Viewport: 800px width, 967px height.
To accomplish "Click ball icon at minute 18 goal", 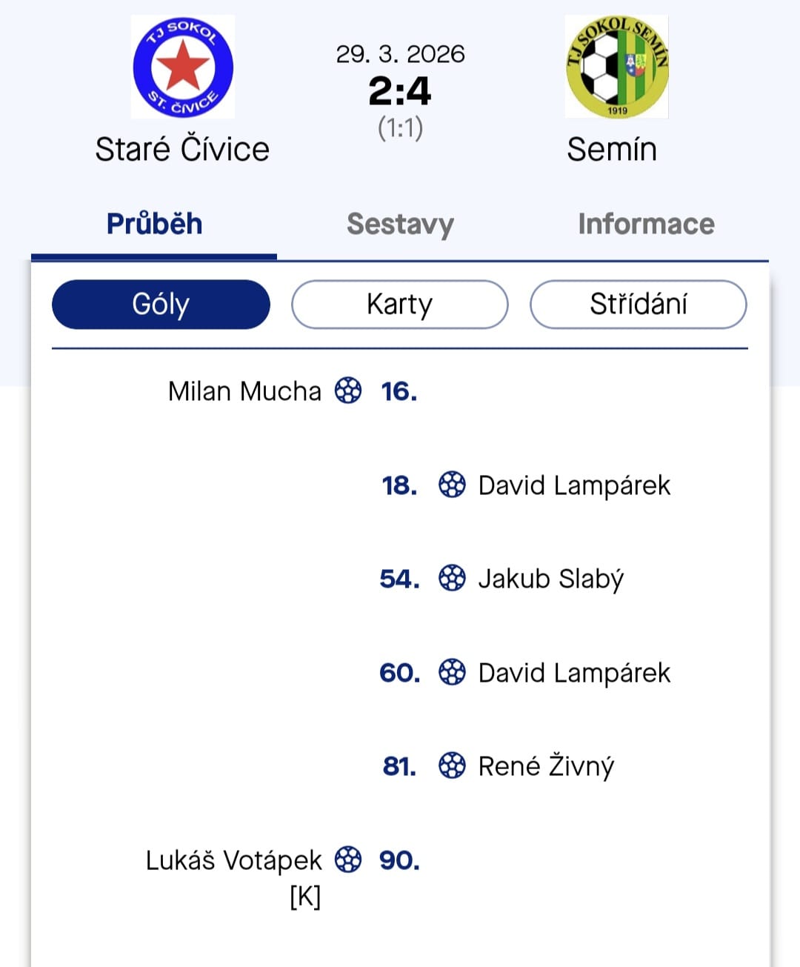I will point(452,485).
